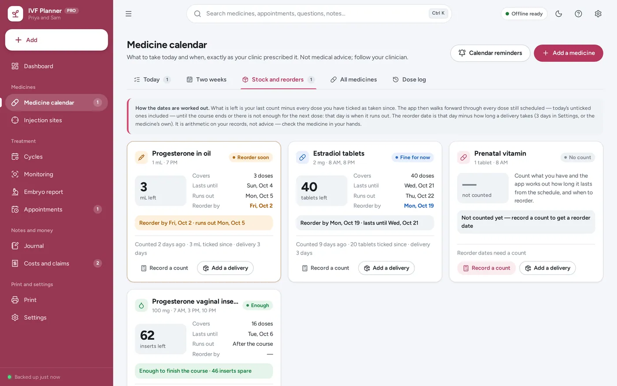
Task: Open the Dose log tab
Action: [409, 79]
